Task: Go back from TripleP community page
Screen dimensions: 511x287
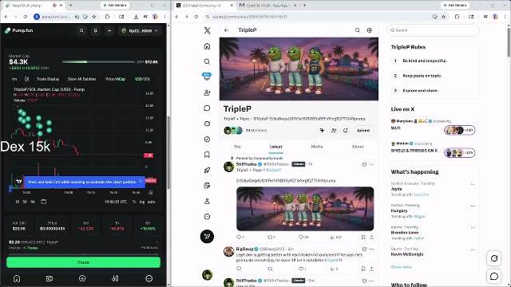Action: (226, 30)
